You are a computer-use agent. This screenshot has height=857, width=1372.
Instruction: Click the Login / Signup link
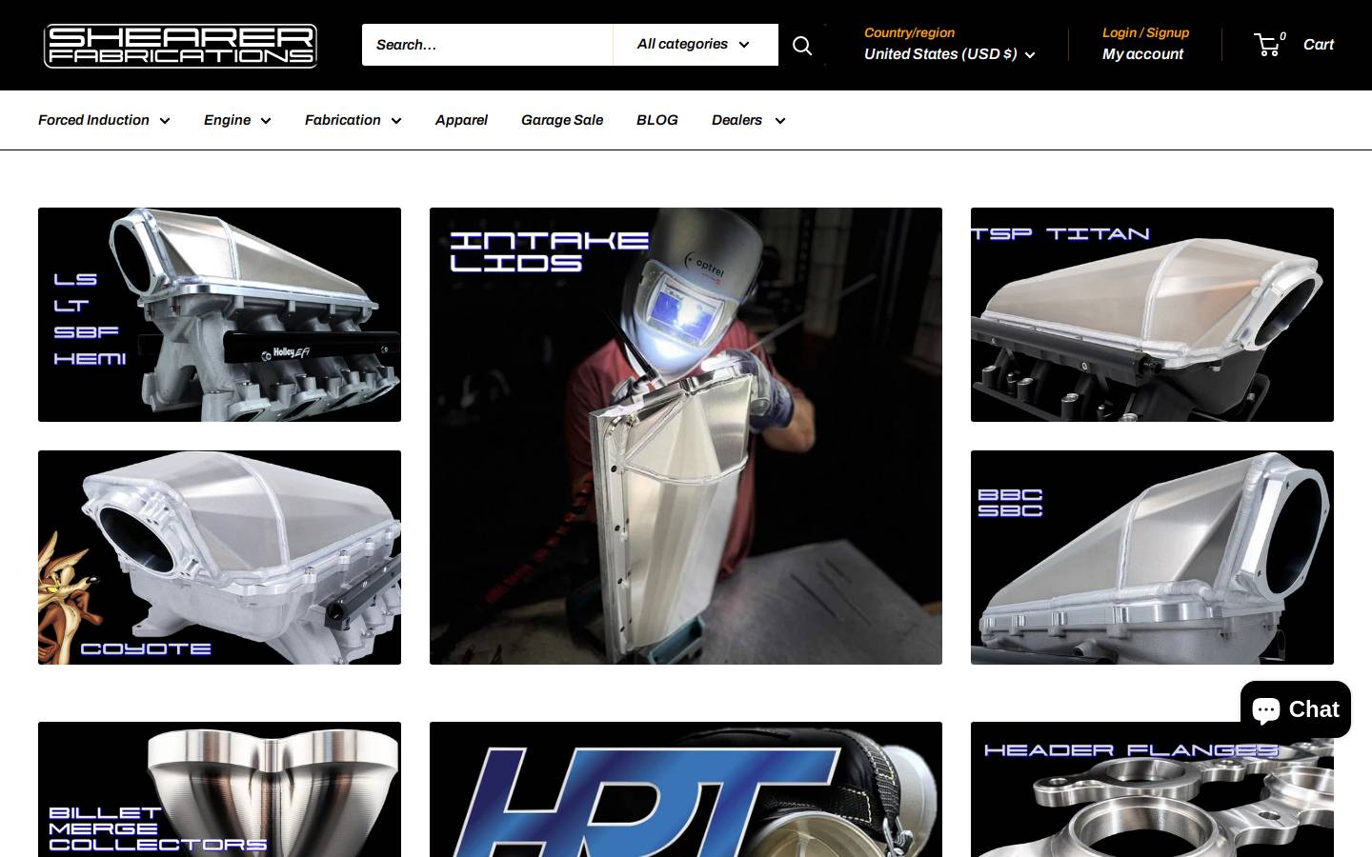click(1145, 32)
